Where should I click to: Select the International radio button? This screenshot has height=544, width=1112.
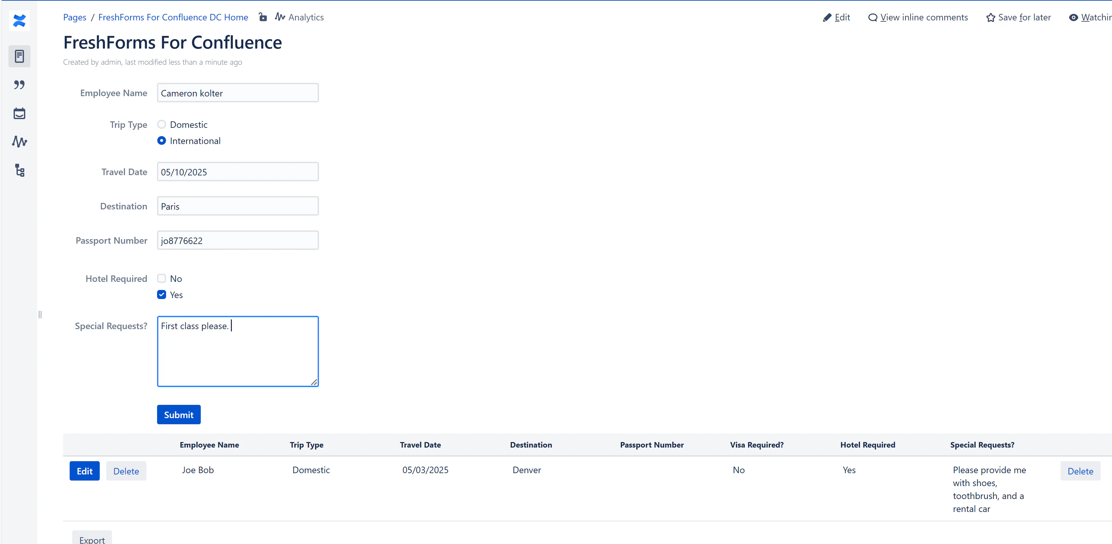[x=162, y=141]
